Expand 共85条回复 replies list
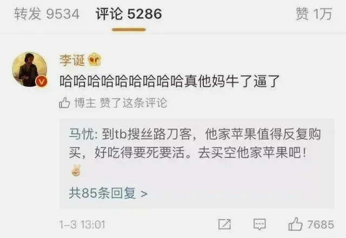The height and width of the screenshot is (238, 346). click(x=108, y=193)
